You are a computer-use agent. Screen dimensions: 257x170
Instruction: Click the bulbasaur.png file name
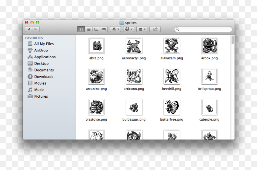pyautogui.click(x=134, y=120)
